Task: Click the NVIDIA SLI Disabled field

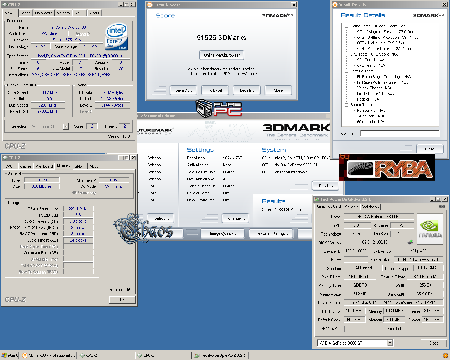Action: [x=393, y=329]
